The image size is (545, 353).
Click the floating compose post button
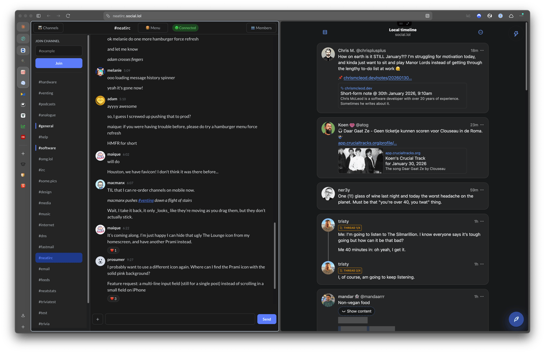516,319
